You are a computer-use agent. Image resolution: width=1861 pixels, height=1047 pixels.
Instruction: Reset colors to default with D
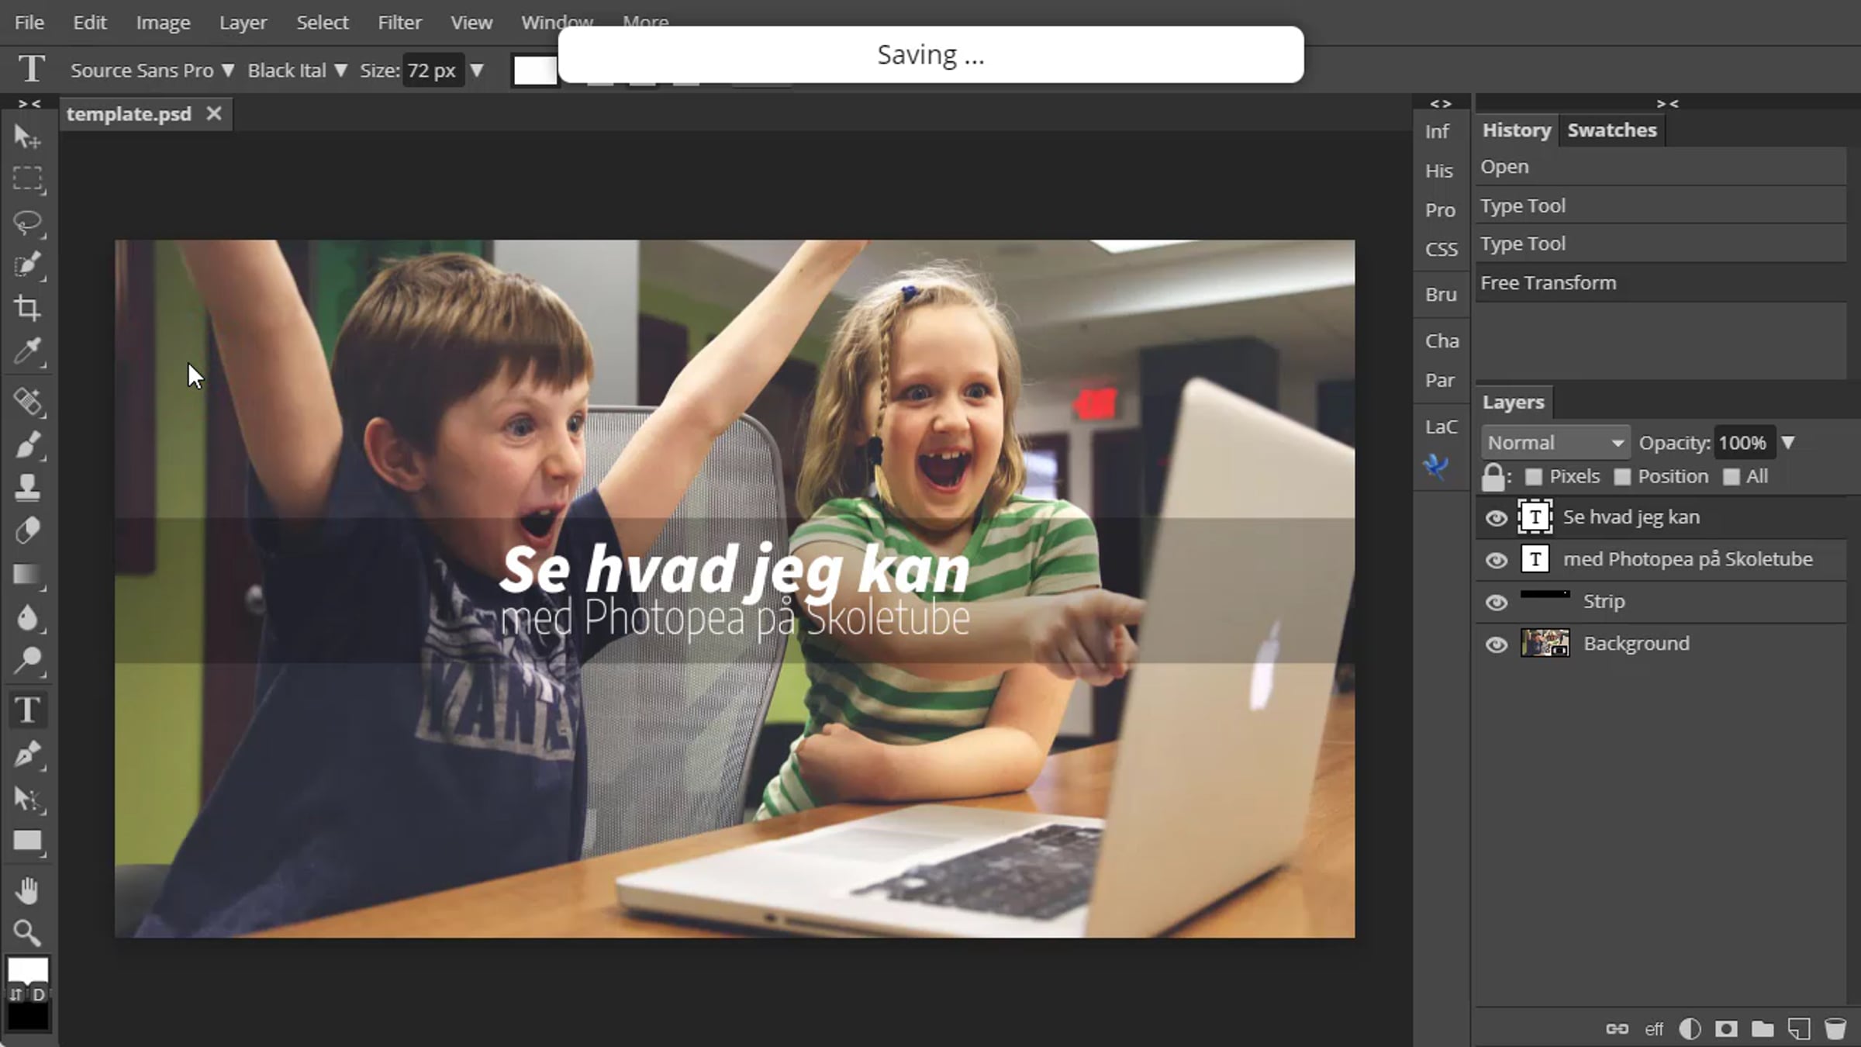coord(39,994)
